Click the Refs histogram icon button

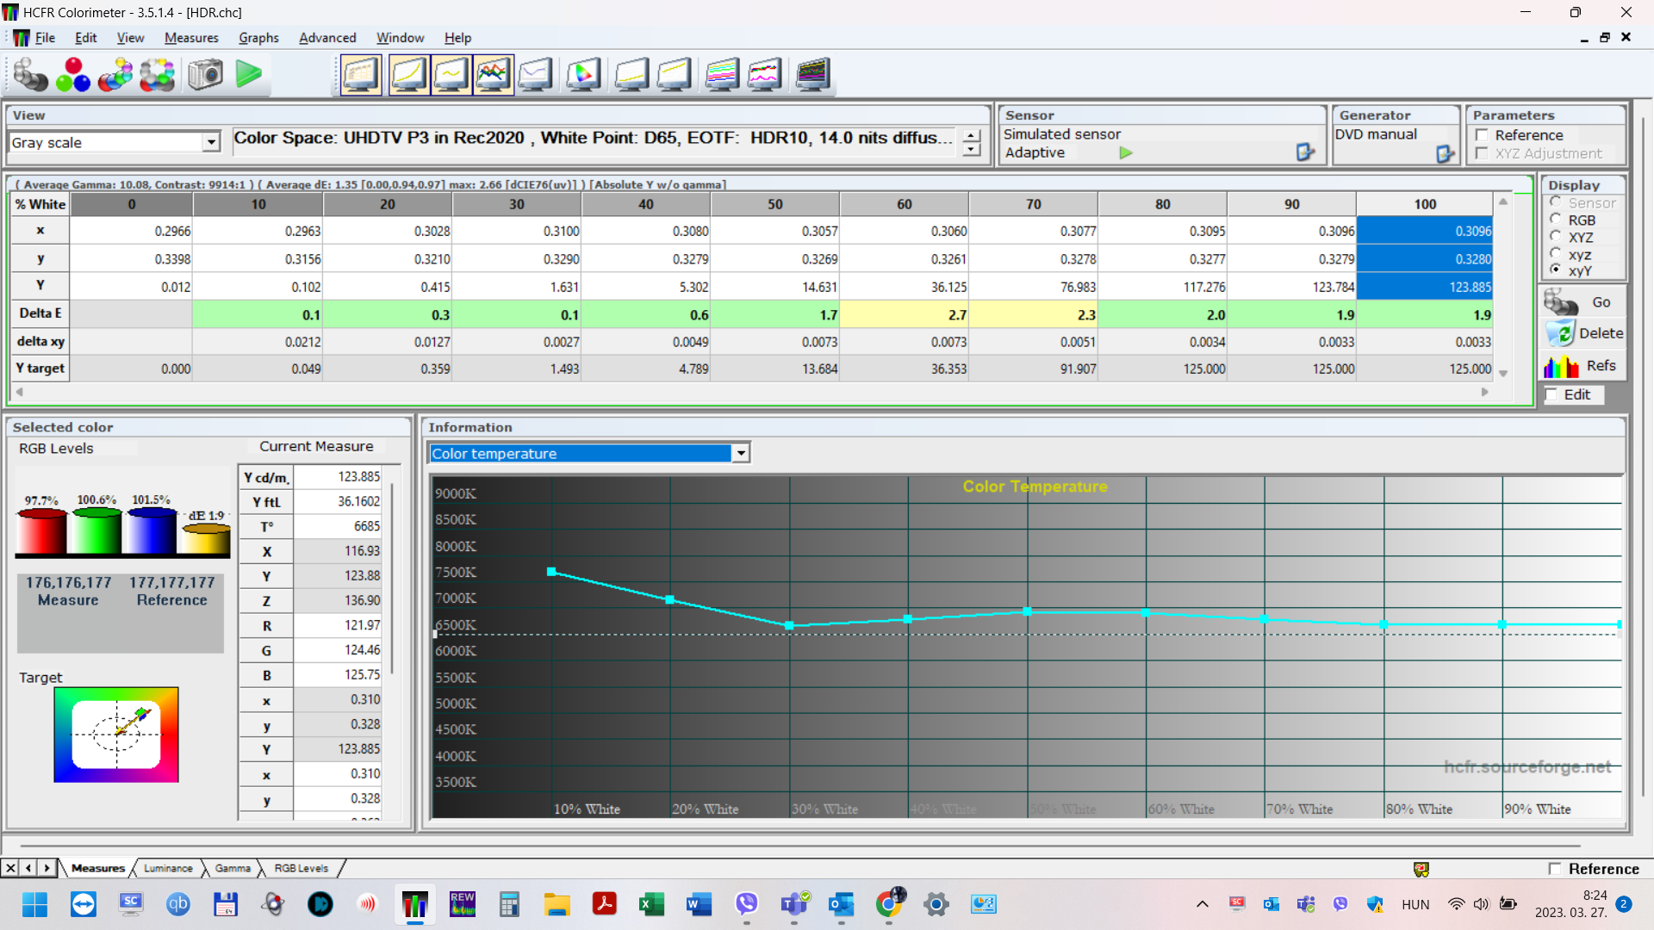click(1561, 367)
